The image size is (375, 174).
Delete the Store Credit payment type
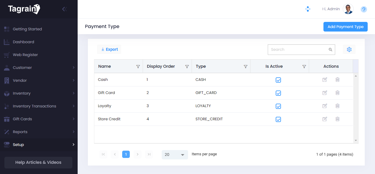(337, 119)
